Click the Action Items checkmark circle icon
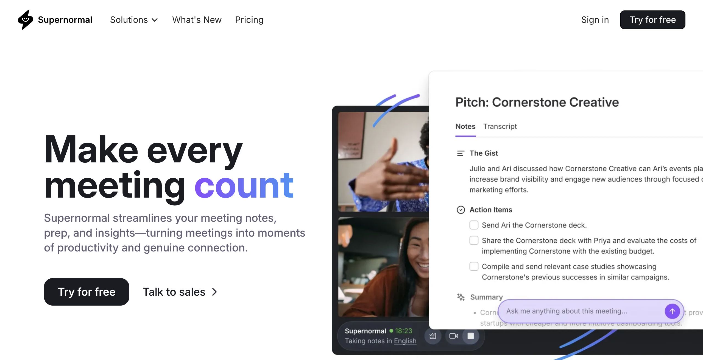Image resolution: width=703 pixels, height=360 pixels. (461, 210)
